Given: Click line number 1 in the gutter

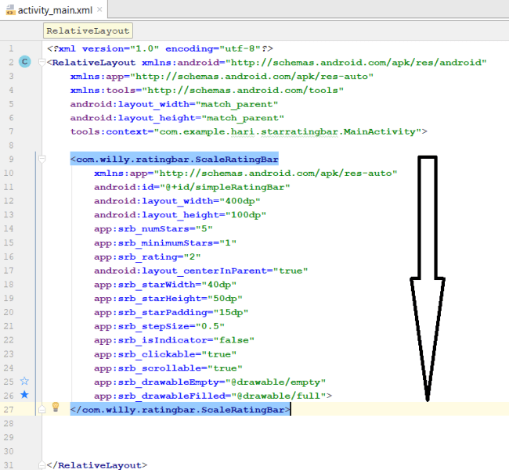Looking at the screenshot, I should point(11,48).
